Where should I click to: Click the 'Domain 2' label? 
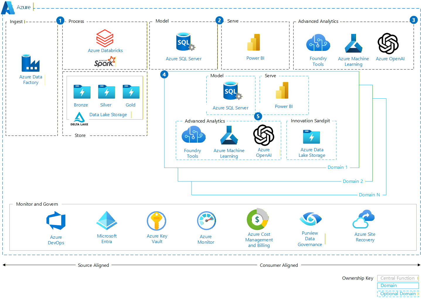pyautogui.click(x=353, y=181)
